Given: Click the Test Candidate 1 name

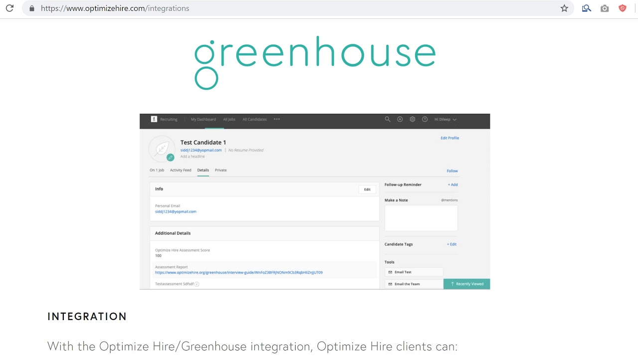Looking at the screenshot, I should pos(203,143).
